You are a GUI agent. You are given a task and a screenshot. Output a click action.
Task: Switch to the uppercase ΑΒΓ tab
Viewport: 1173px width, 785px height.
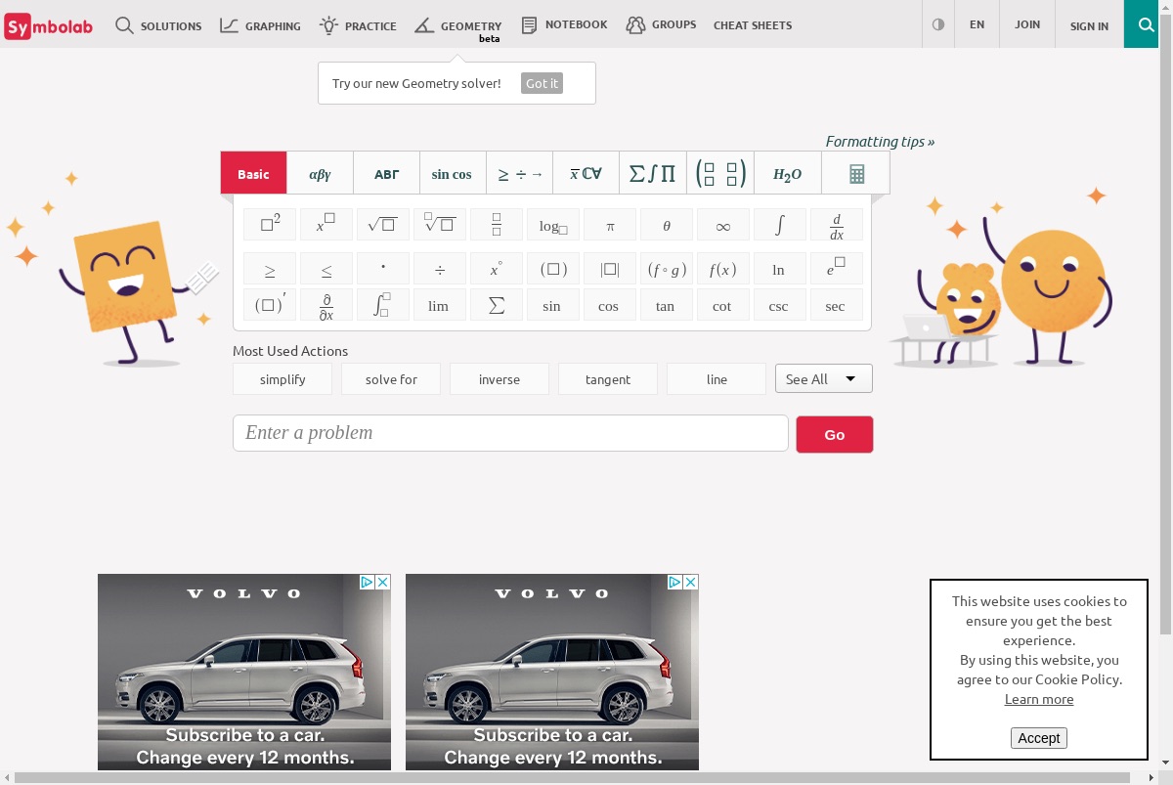click(x=386, y=173)
